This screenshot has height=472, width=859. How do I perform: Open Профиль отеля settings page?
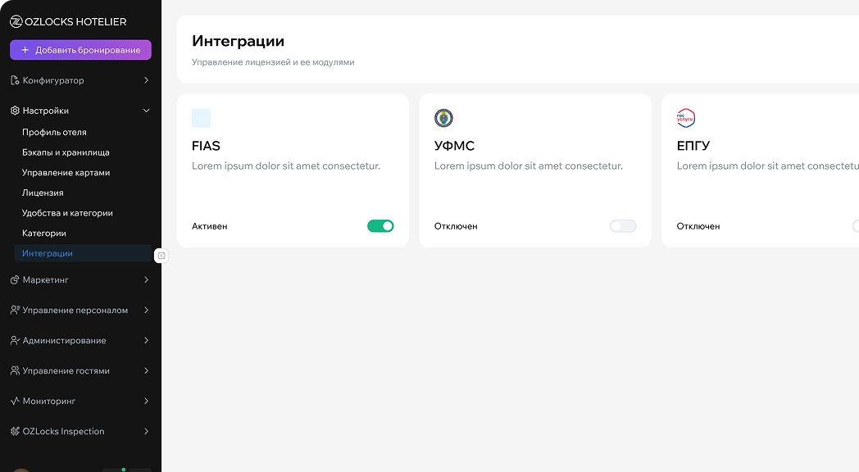(x=54, y=132)
